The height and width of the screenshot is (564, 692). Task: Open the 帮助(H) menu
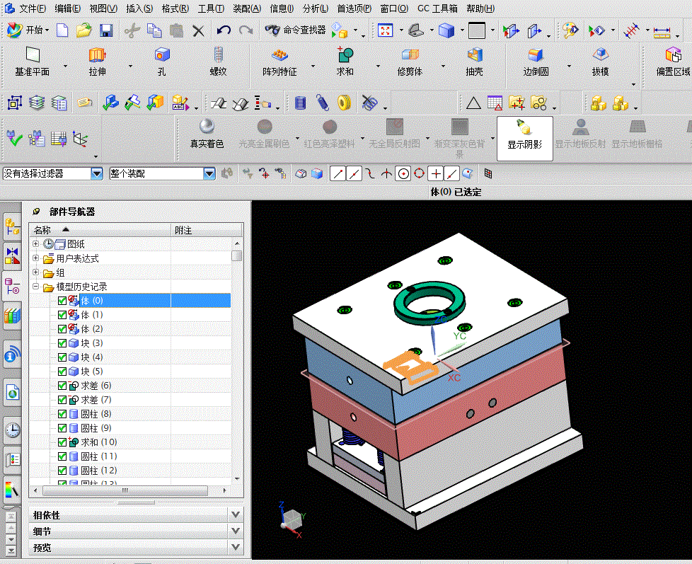click(x=480, y=8)
